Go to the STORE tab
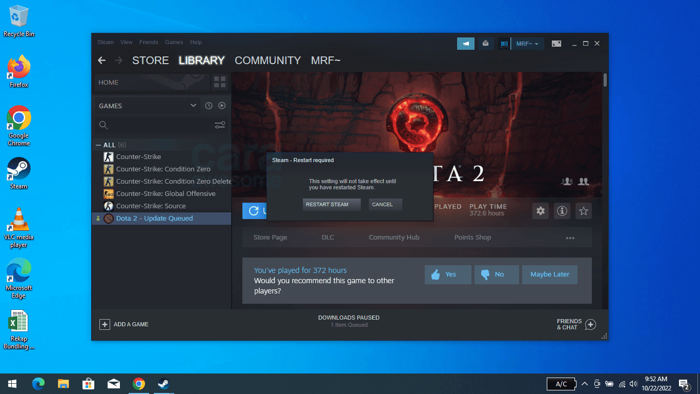 pos(150,61)
